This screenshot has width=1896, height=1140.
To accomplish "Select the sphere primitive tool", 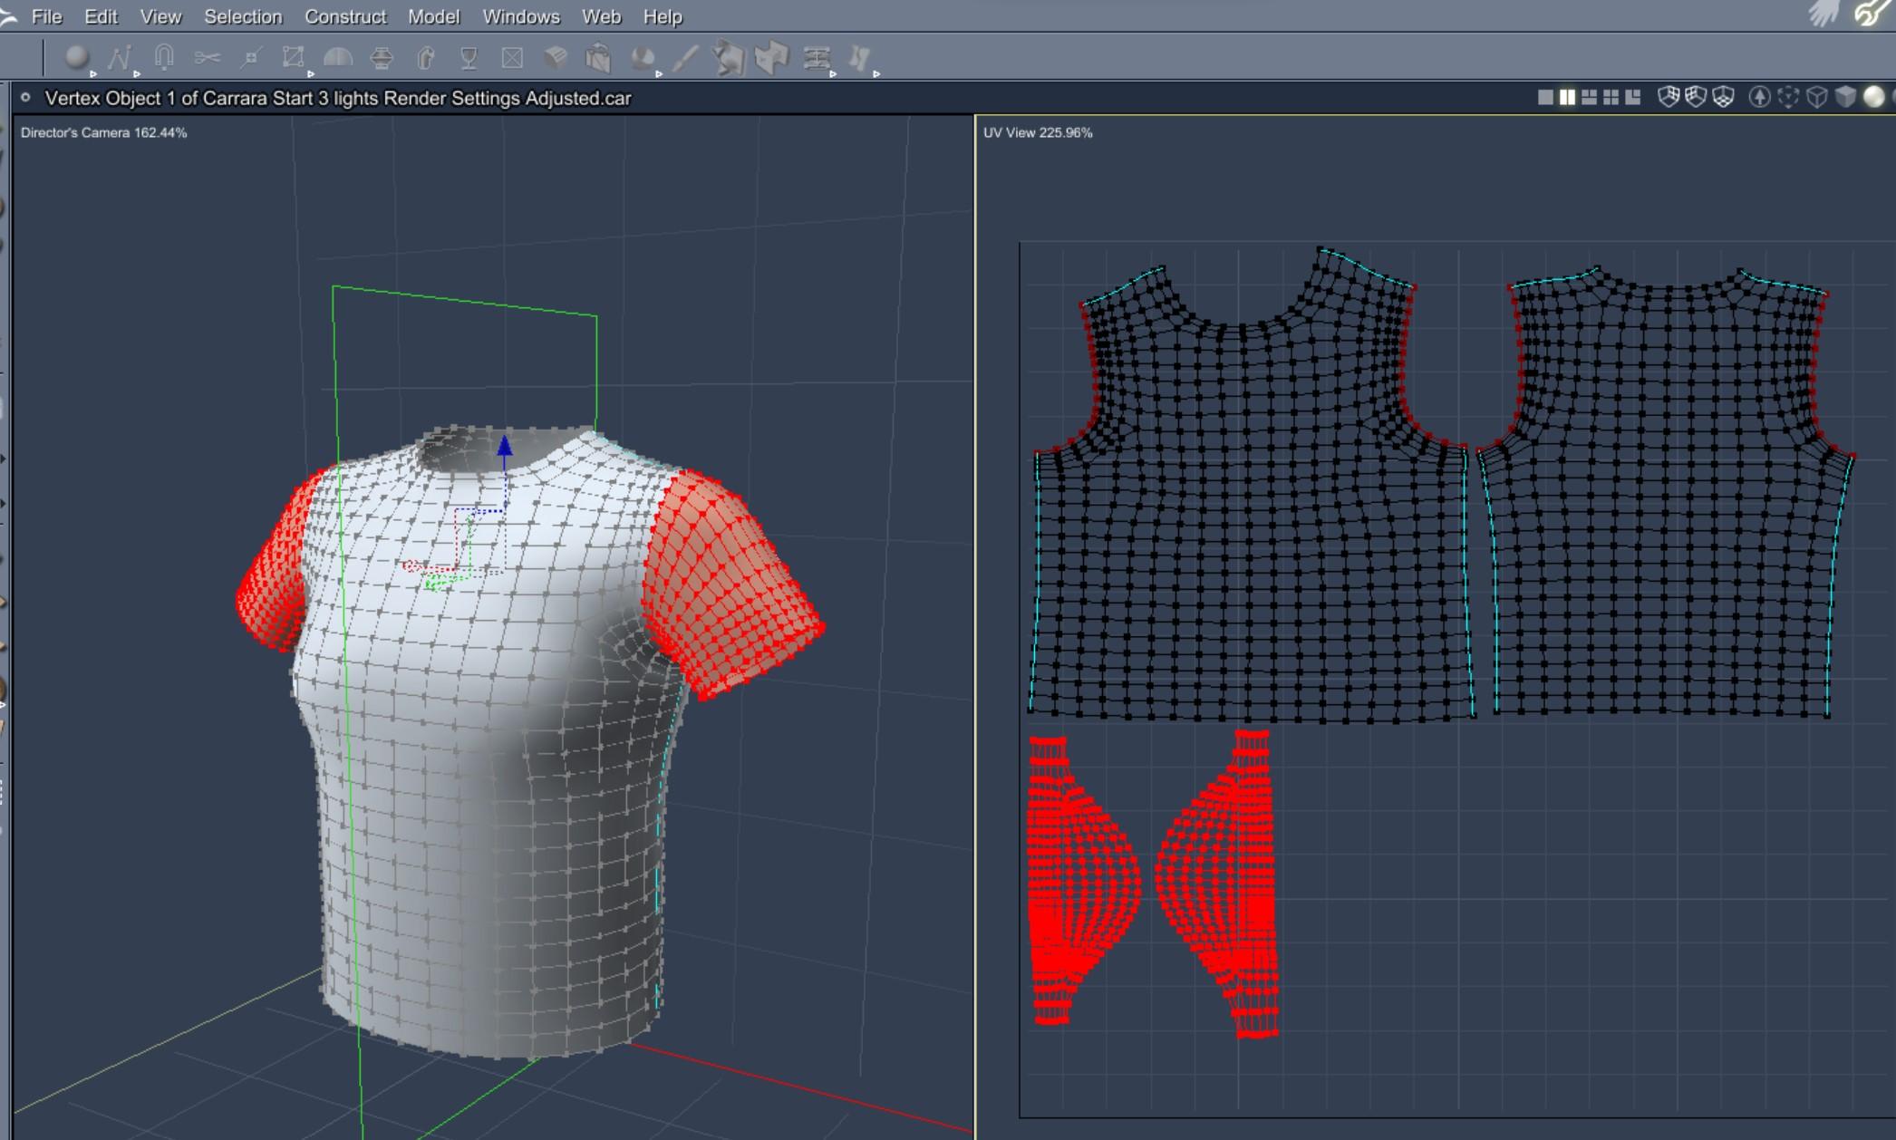I will pos(77,57).
